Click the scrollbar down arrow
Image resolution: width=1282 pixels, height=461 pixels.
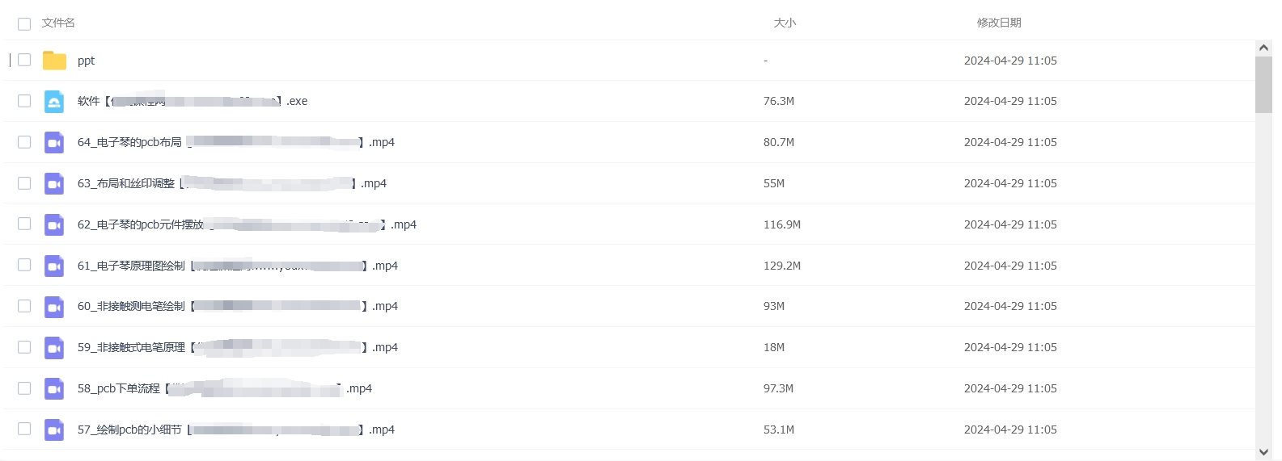tap(1263, 452)
